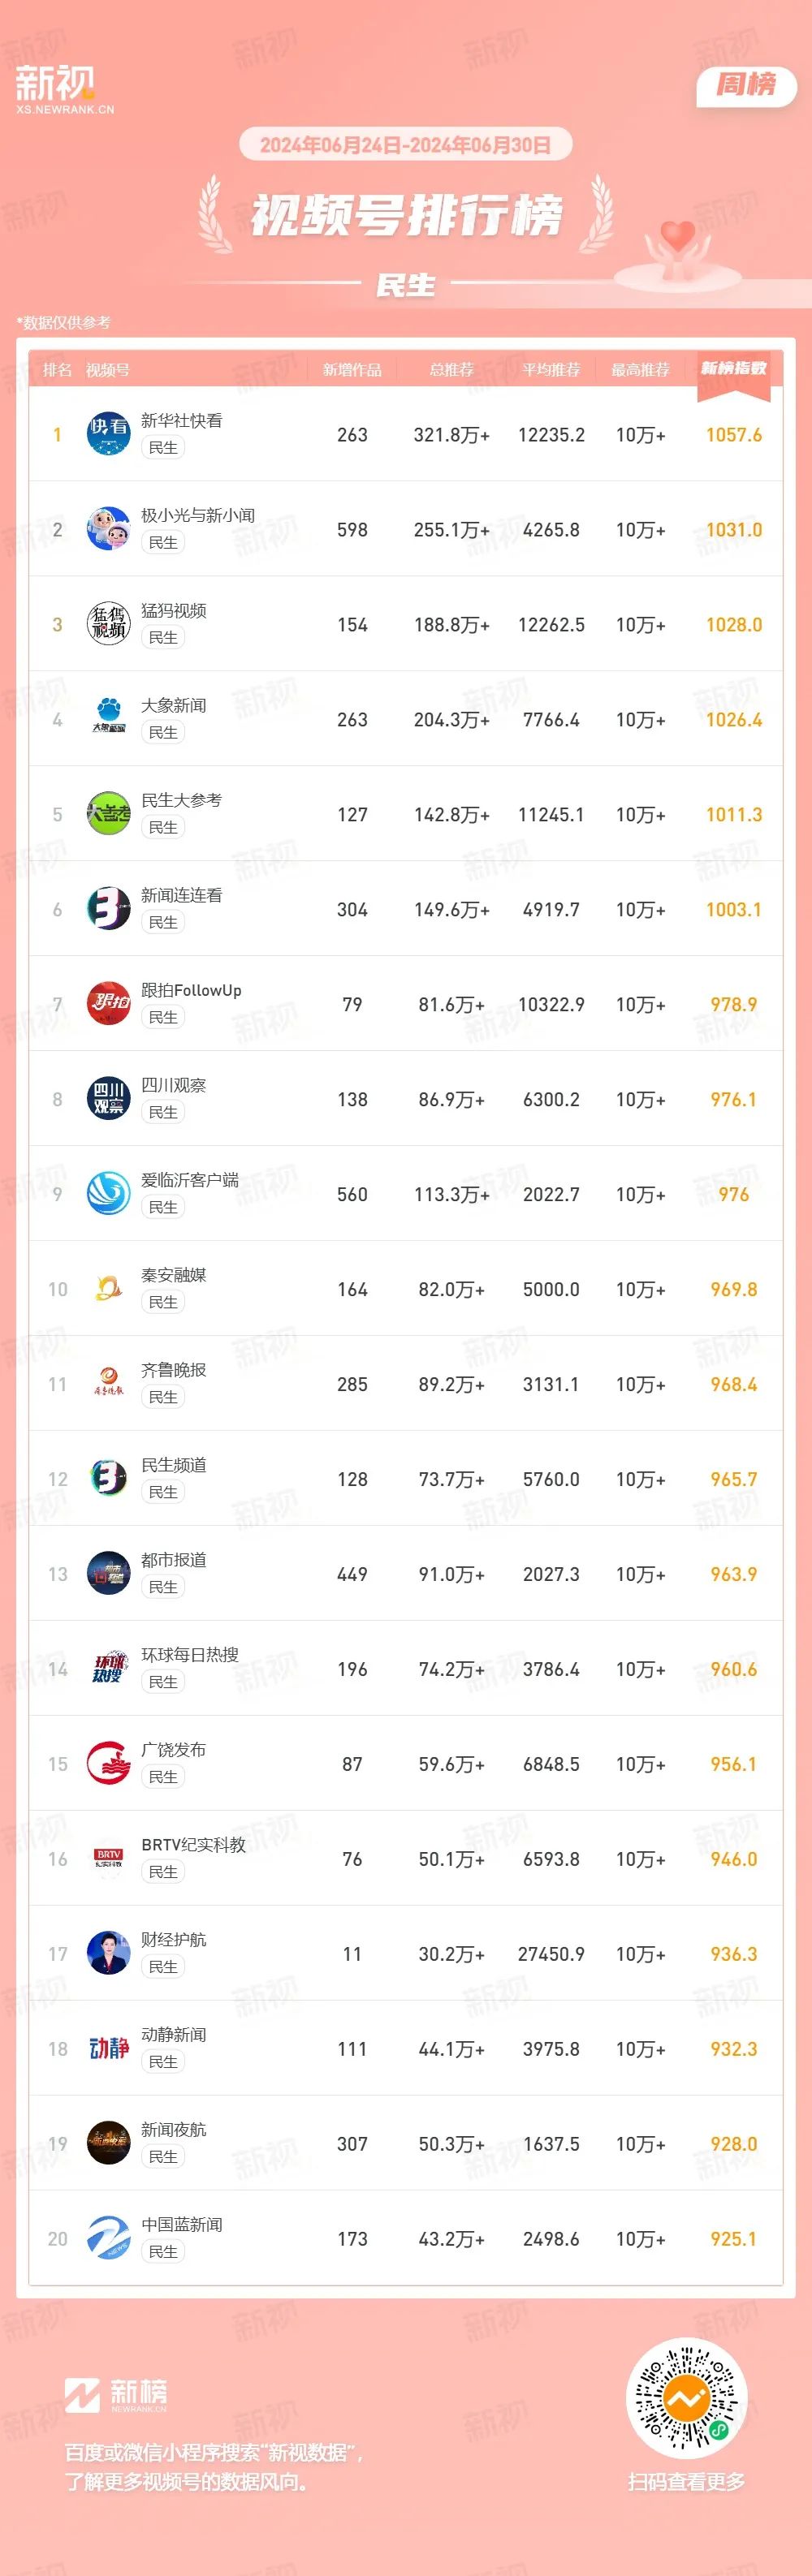This screenshot has width=812, height=2576.
Task: Open the 跟拍FollowUp red avatar
Action: click(108, 1003)
